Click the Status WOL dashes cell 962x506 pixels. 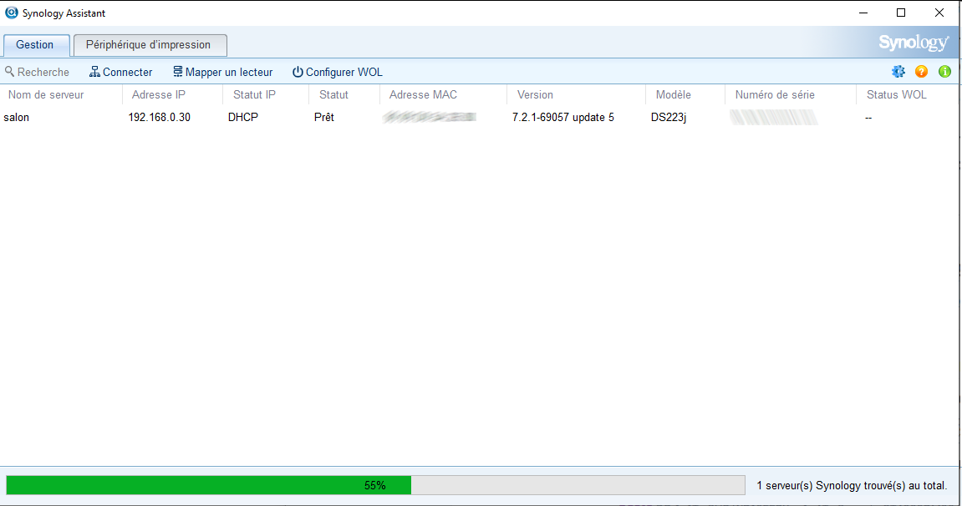click(x=868, y=118)
